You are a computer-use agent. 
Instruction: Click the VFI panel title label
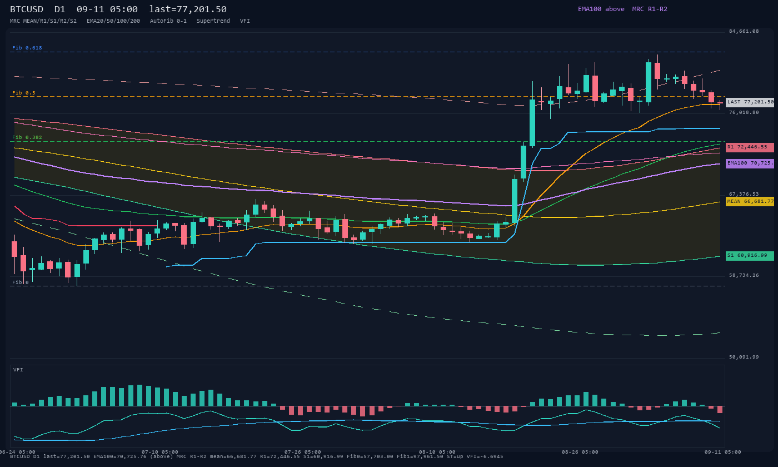[18, 370]
